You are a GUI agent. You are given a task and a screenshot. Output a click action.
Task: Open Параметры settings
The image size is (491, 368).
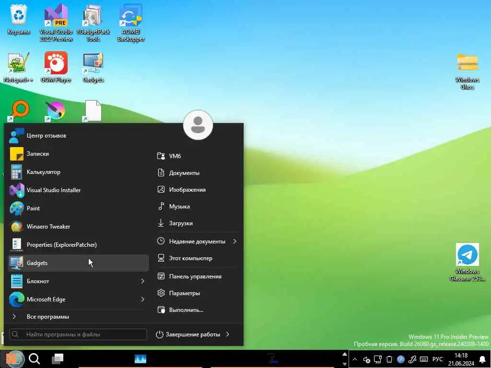coord(197,293)
